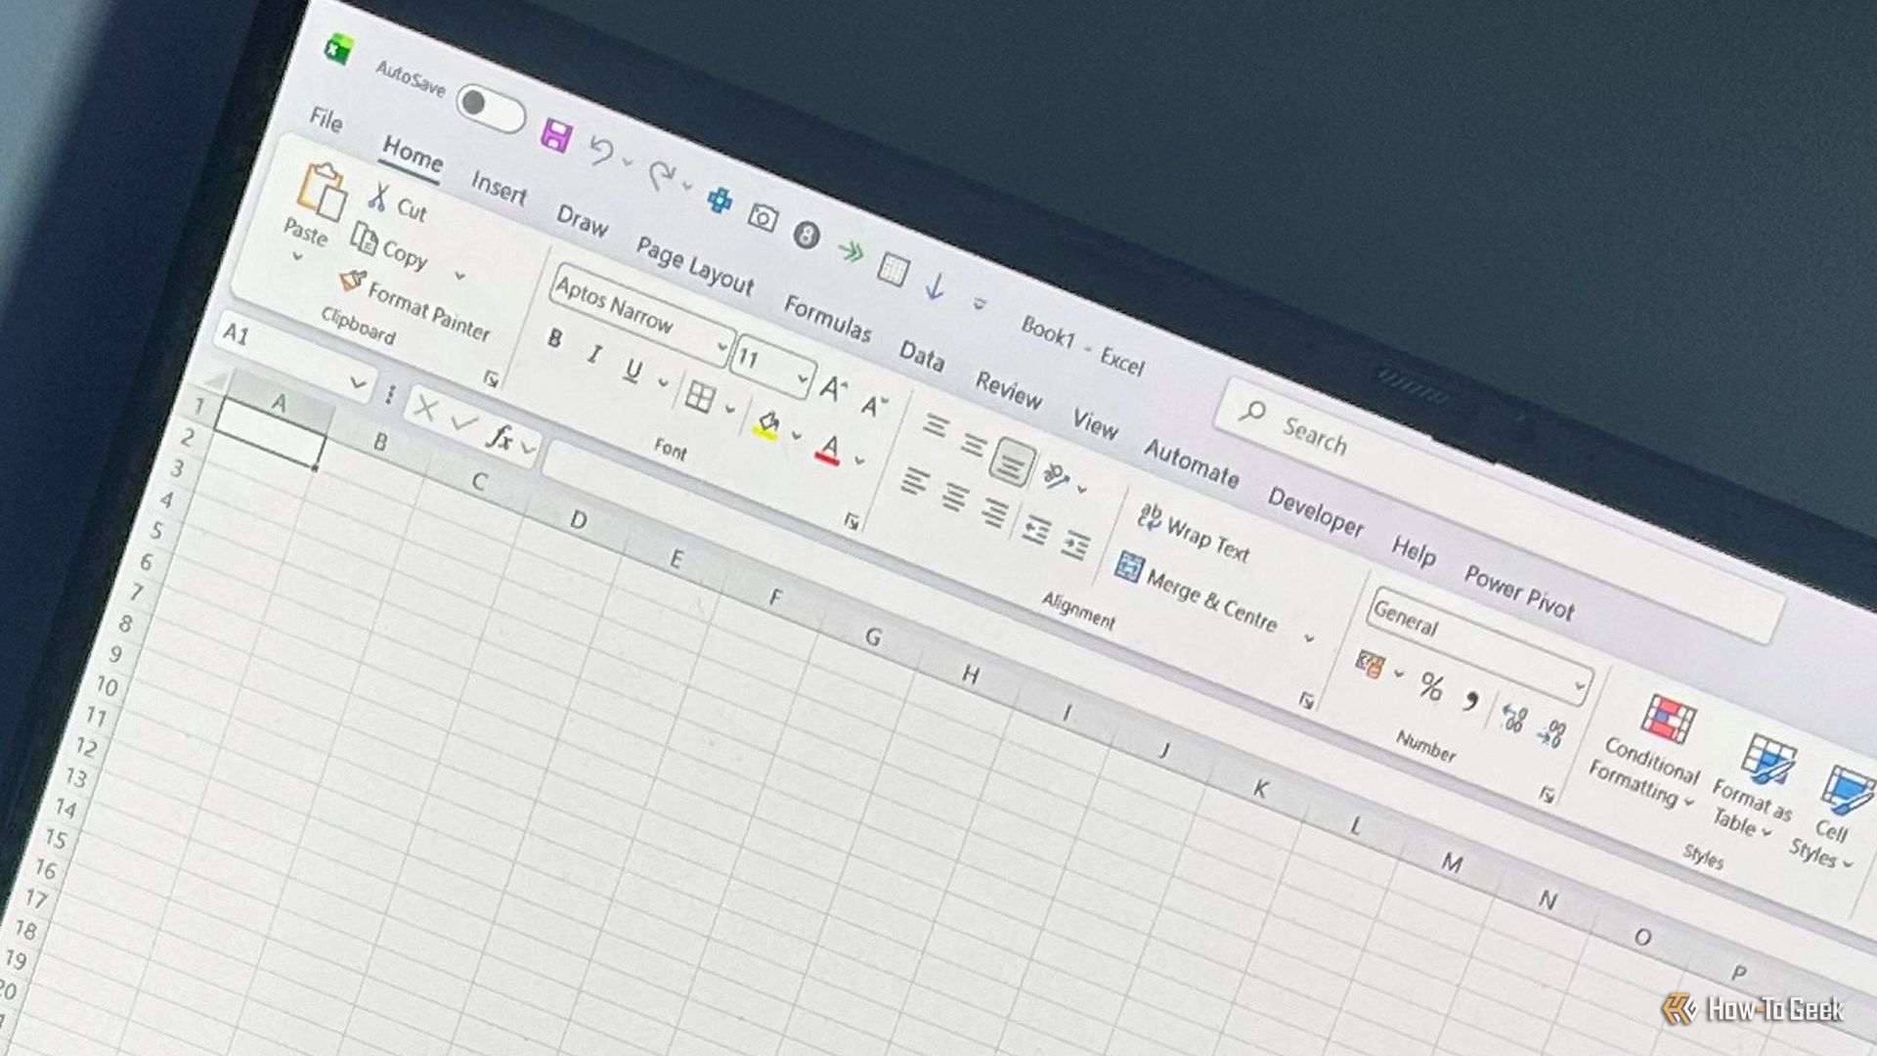Screen dimensions: 1877x1056
Task: Select Bottom Align icon
Action: 1012,462
